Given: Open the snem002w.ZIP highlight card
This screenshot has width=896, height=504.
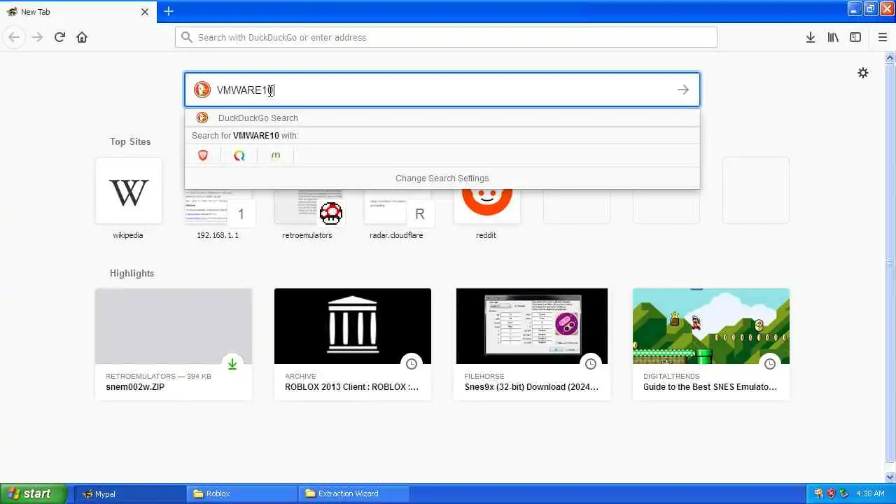Looking at the screenshot, I should 174,344.
